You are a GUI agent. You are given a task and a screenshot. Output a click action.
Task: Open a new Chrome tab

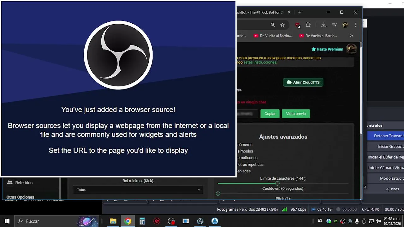tap(300, 12)
